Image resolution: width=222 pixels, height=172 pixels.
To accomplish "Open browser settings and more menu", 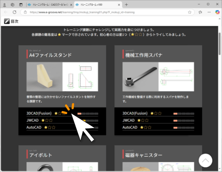I will click(x=209, y=12).
